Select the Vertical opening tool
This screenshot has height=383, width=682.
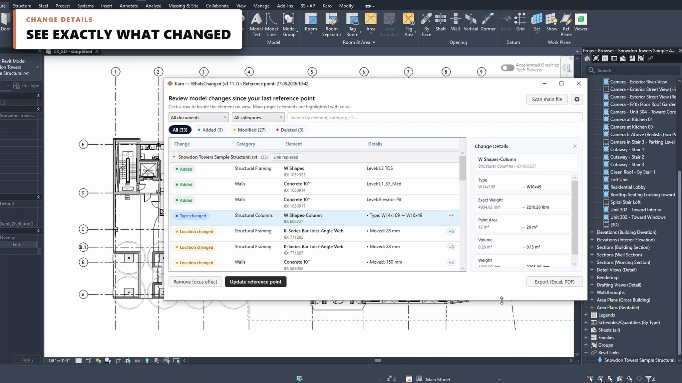pos(471,23)
